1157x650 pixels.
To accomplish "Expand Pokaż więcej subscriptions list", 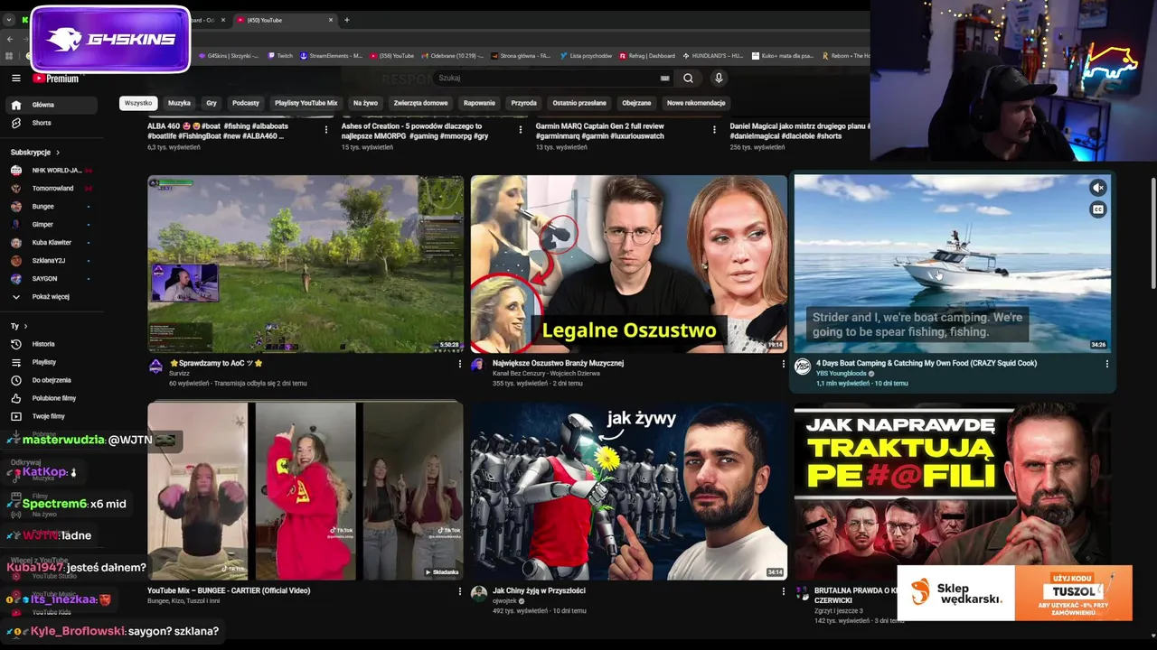I will click(x=52, y=297).
